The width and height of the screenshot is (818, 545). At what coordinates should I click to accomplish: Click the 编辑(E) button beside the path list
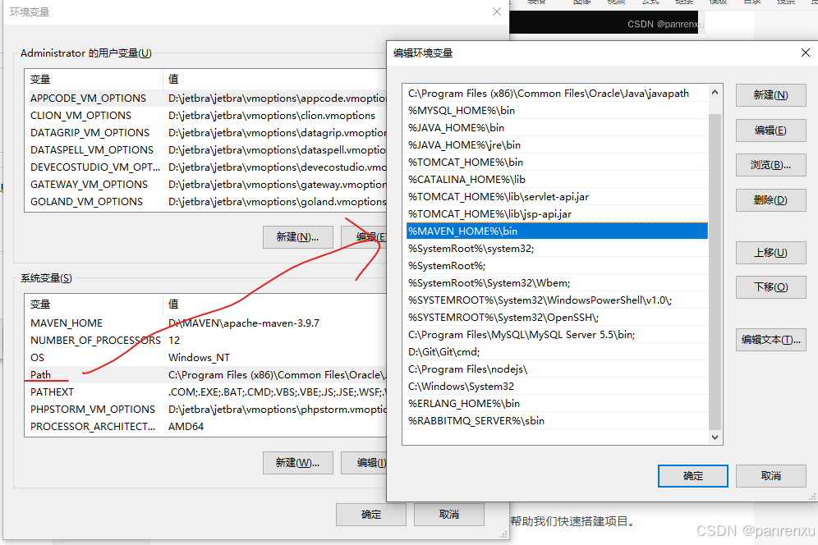coord(770,130)
